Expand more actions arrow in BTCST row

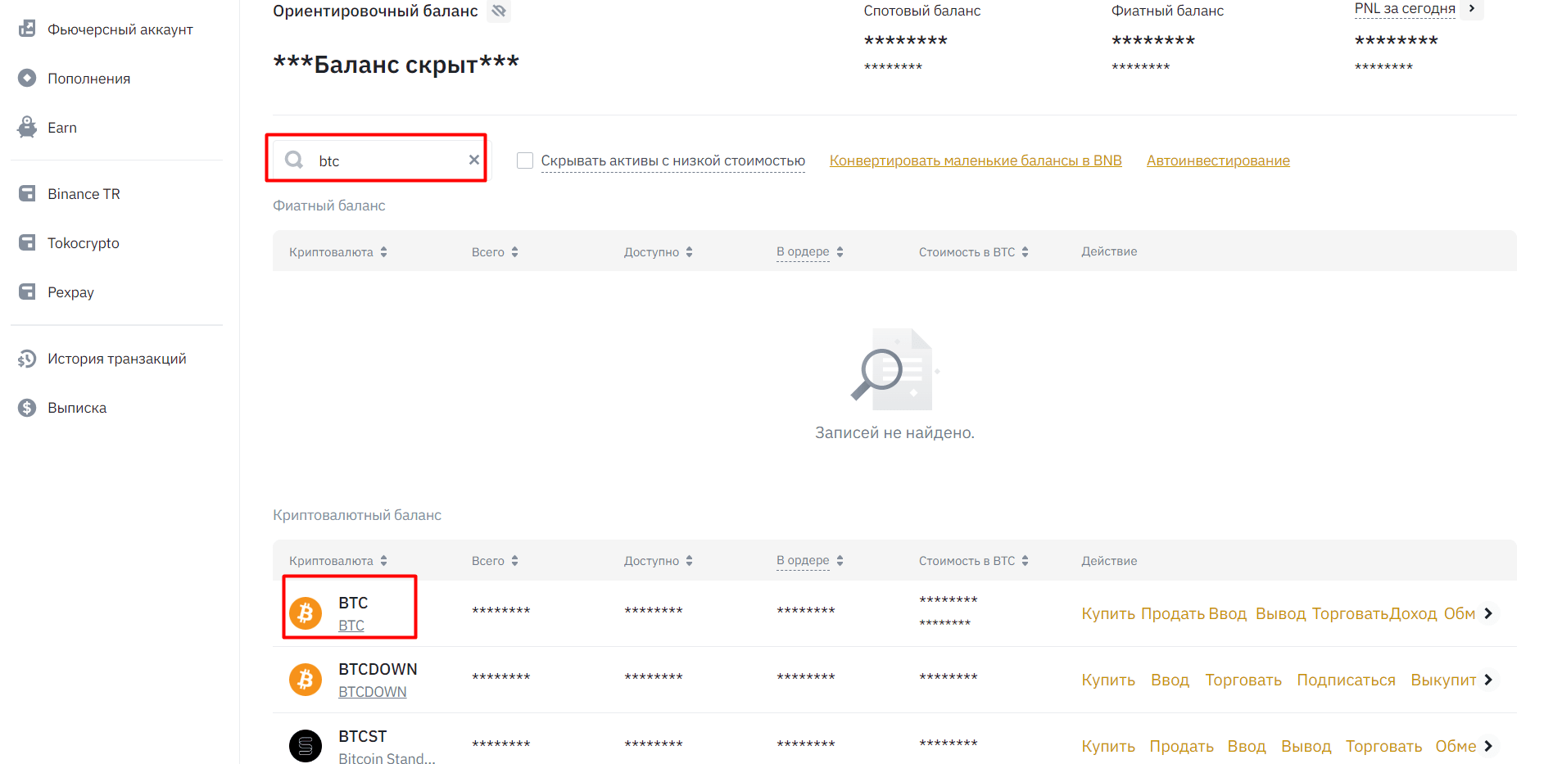coord(1488,746)
